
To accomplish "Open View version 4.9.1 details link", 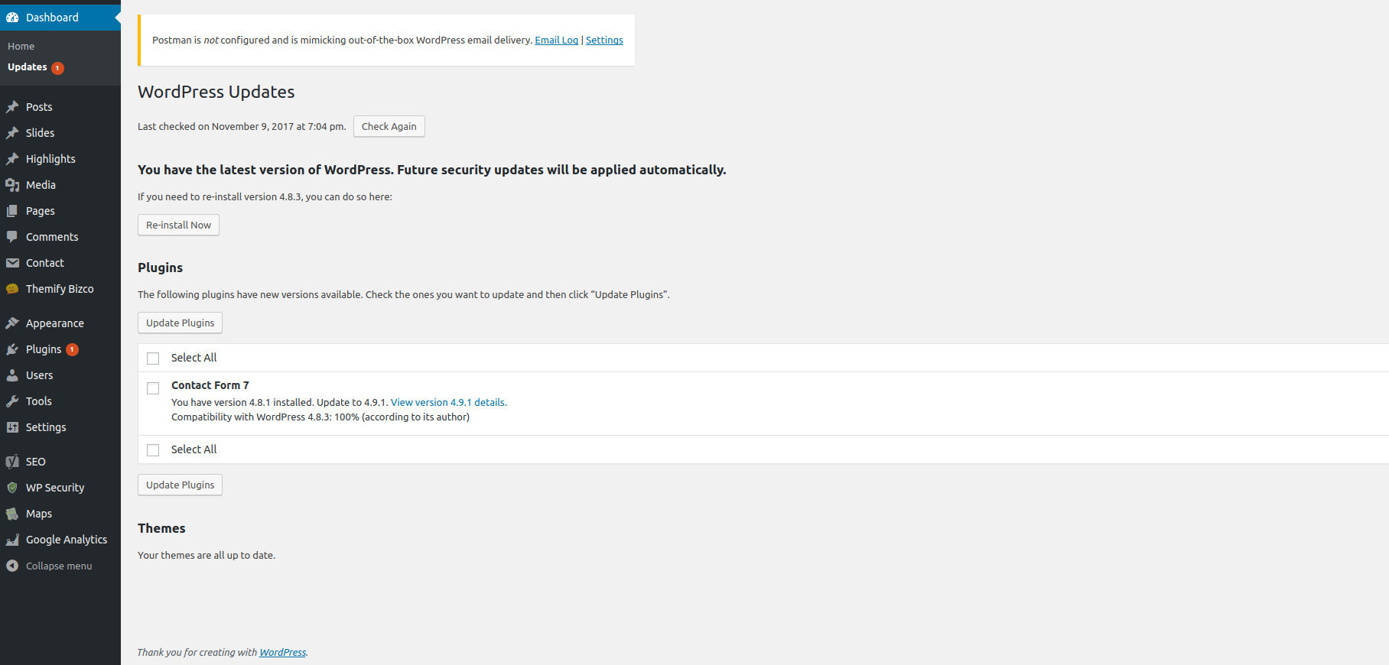I will click(449, 402).
